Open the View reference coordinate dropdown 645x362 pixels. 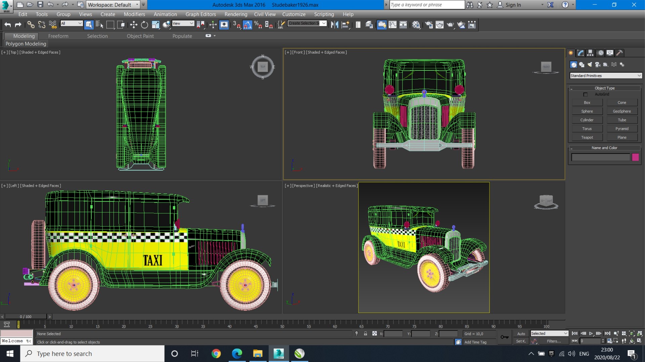tap(183, 23)
